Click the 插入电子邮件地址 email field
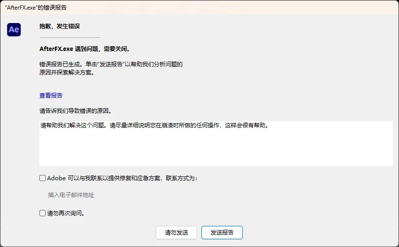 (x=71, y=195)
